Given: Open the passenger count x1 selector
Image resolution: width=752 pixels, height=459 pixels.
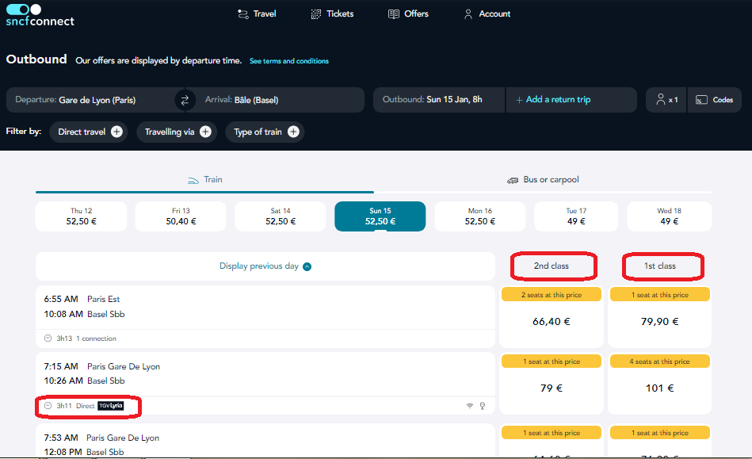Looking at the screenshot, I should [x=666, y=100].
